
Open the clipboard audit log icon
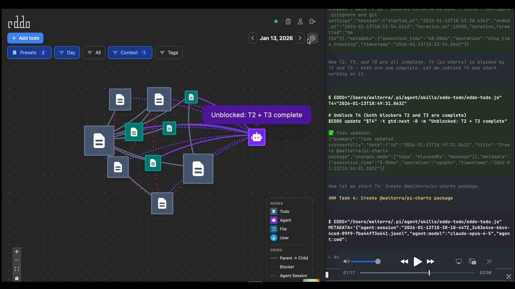pos(288,22)
